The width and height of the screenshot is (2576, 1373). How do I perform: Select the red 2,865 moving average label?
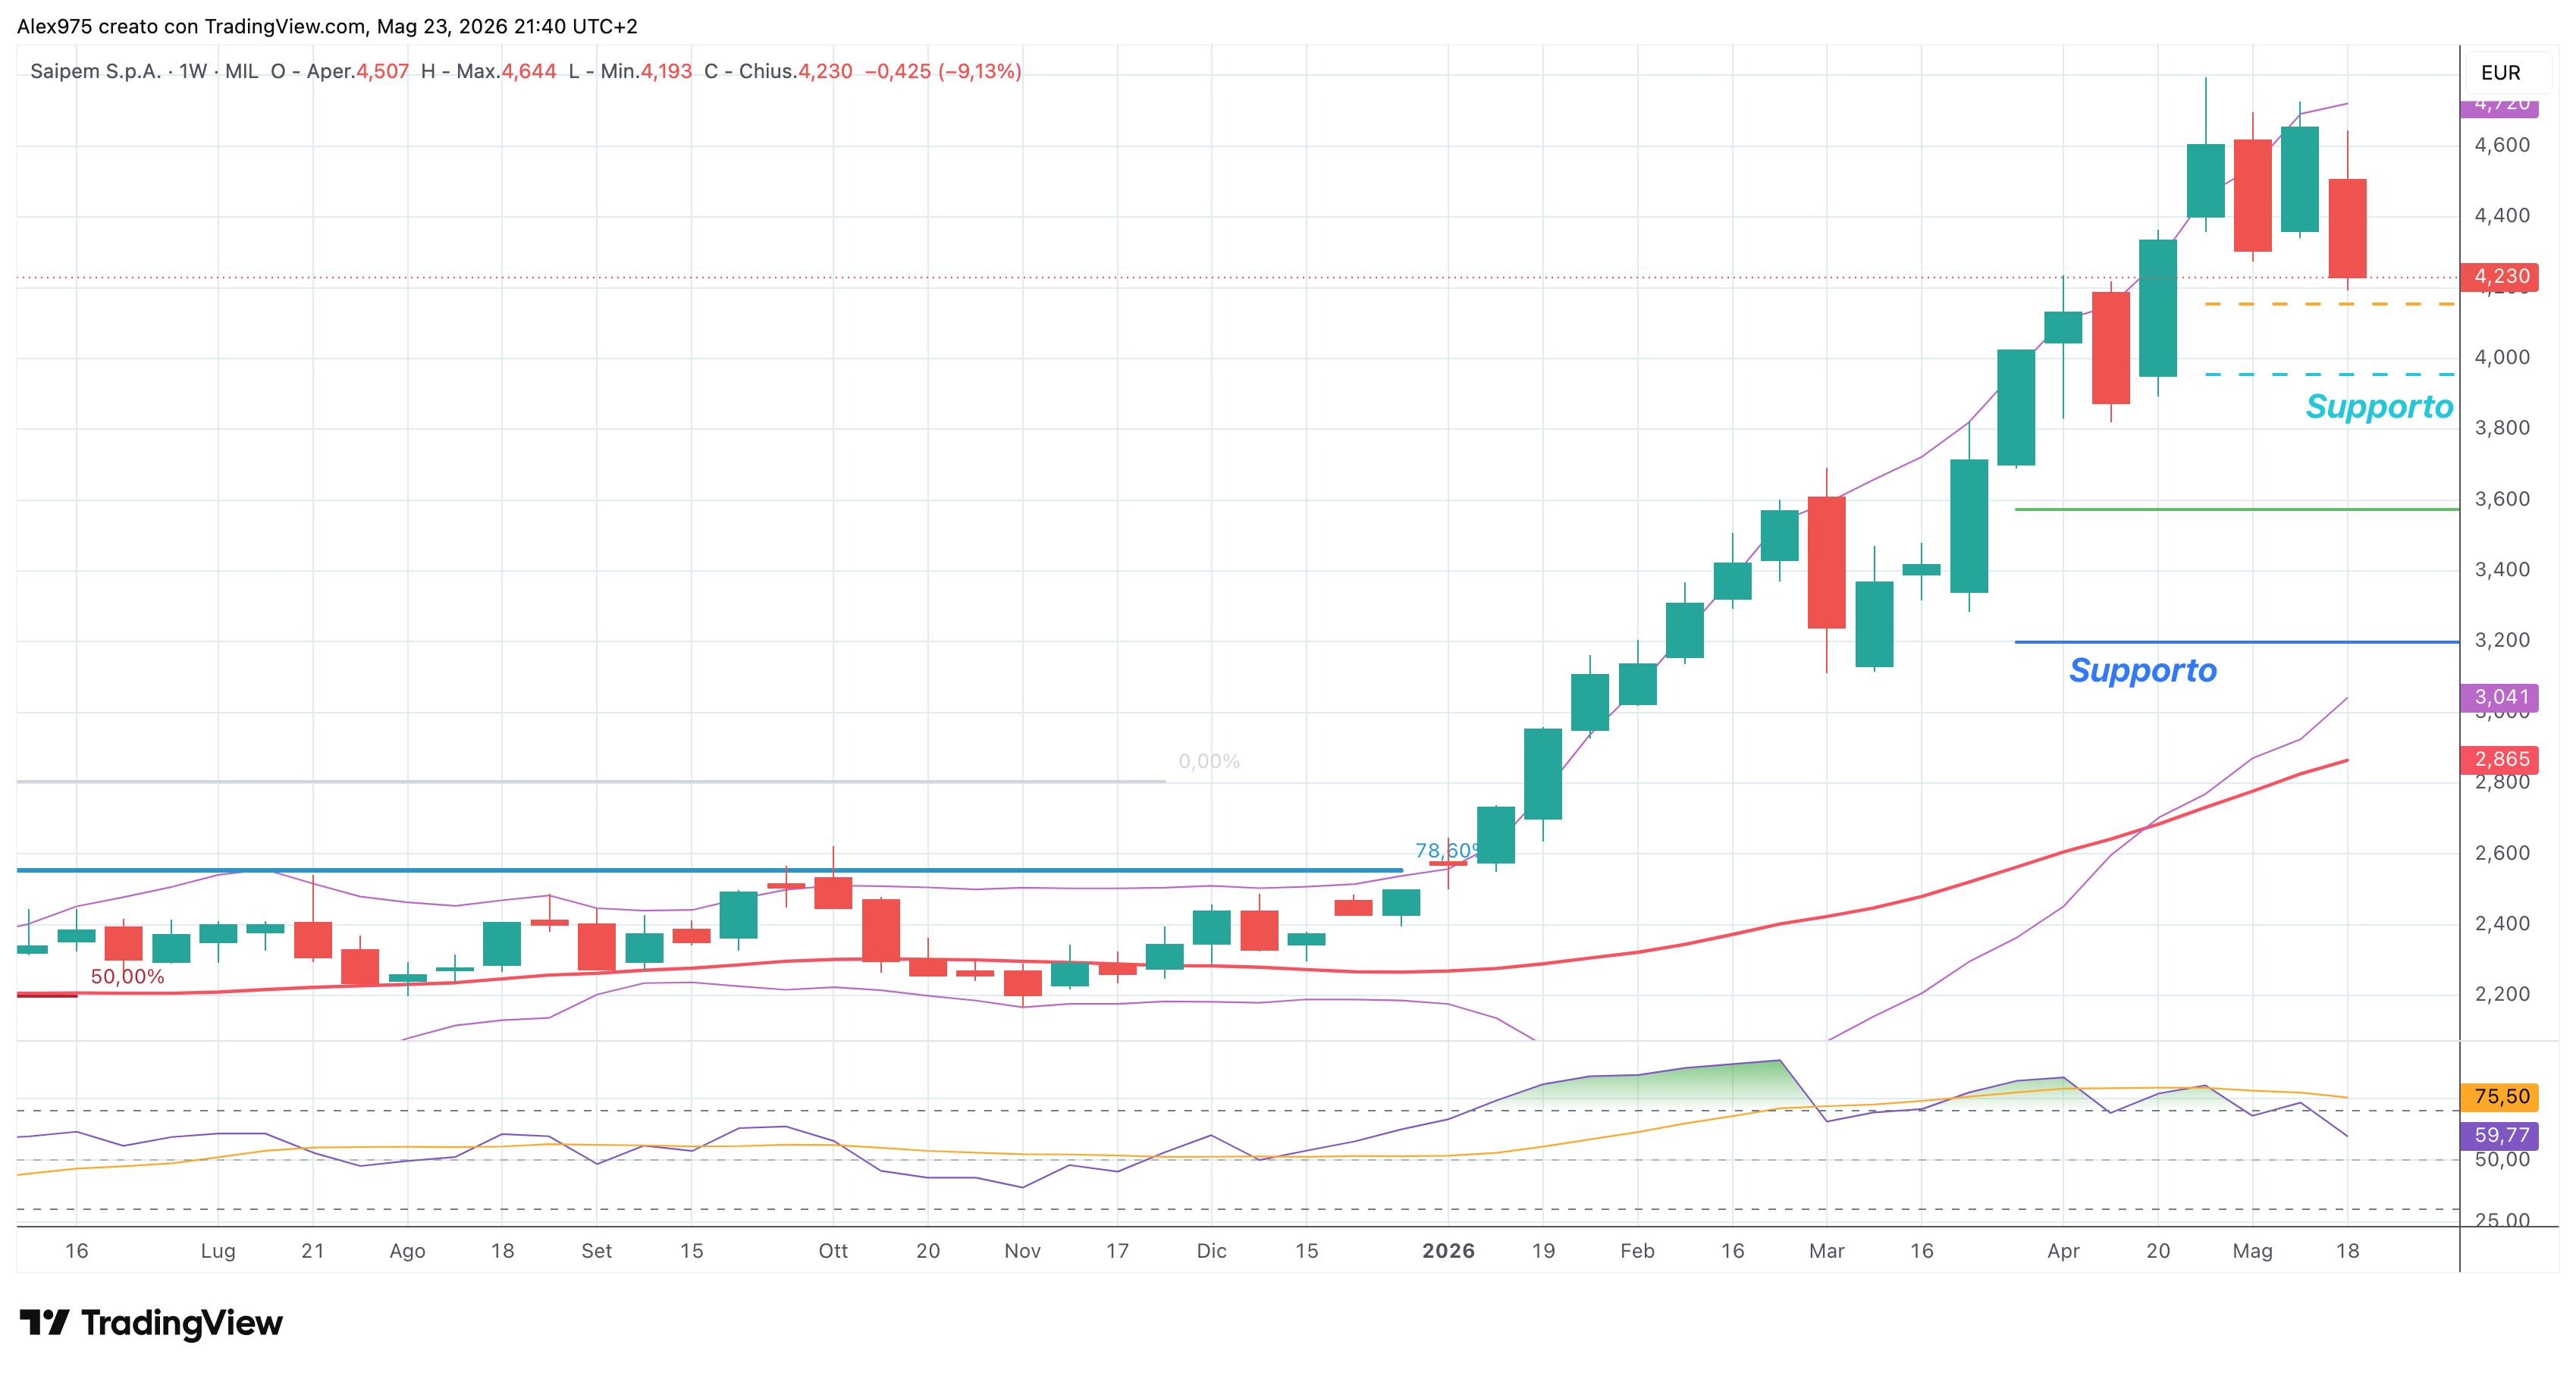2499,759
